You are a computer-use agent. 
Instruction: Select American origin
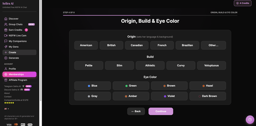[86, 45]
